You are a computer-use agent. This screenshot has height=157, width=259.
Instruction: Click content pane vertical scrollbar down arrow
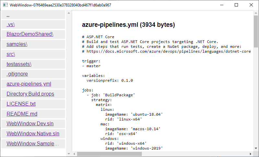click(x=256, y=148)
